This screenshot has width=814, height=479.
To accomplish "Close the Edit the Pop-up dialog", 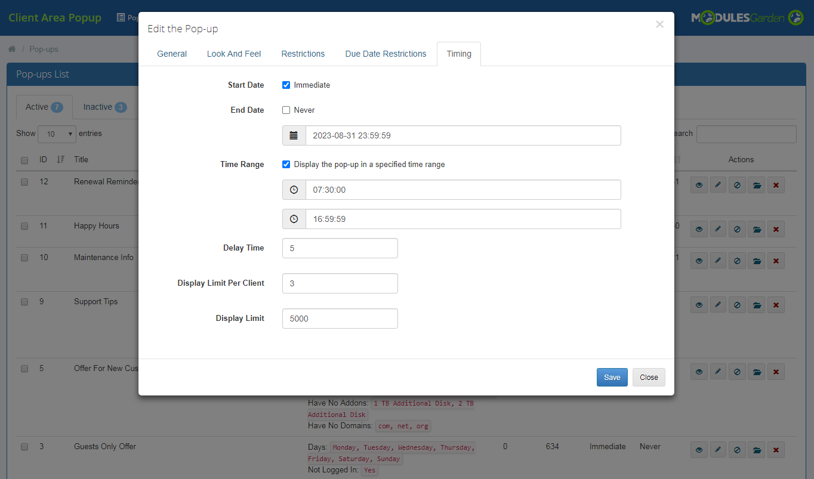I will (648, 377).
